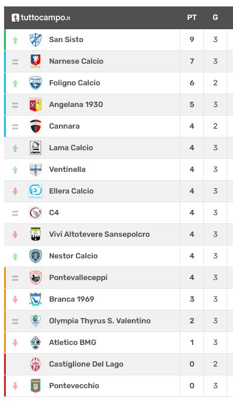The image size is (233, 404).
Task: Click the Foligno Calcio team badge
Action: 36,83
